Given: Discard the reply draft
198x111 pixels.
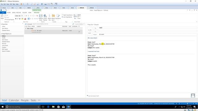Looking at the screenshot, I should (96, 25).
